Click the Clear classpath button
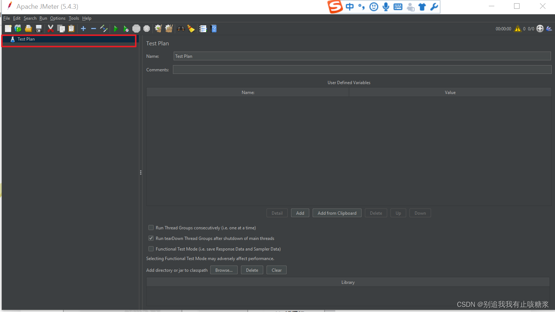The height and width of the screenshot is (312, 555). point(276,270)
